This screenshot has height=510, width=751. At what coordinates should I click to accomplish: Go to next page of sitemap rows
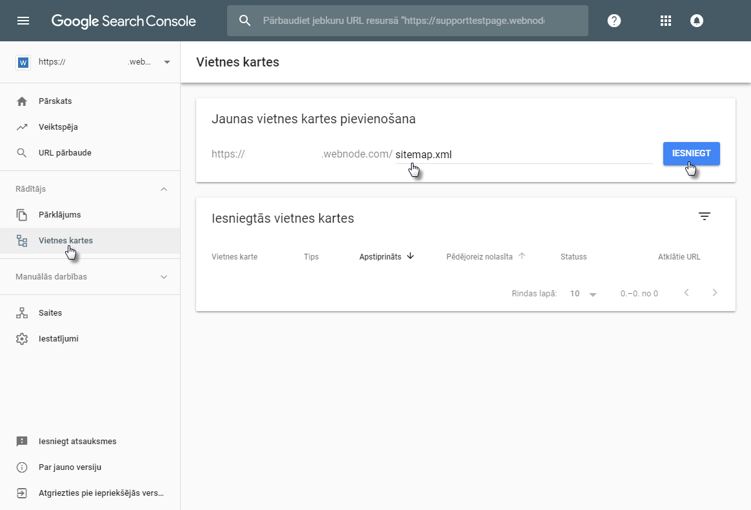pyautogui.click(x=715, y=293)
